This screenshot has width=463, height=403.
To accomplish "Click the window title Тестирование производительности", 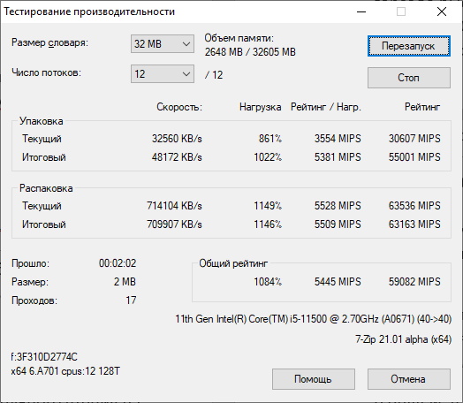I will pyautogui.click(x=89, y=11).
